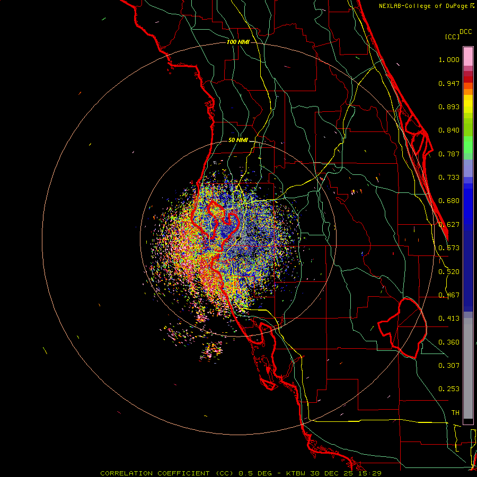Click the Correlation Coefficient KTBW caption at bottom
The image size is (477, 477).
coord(241,473)
